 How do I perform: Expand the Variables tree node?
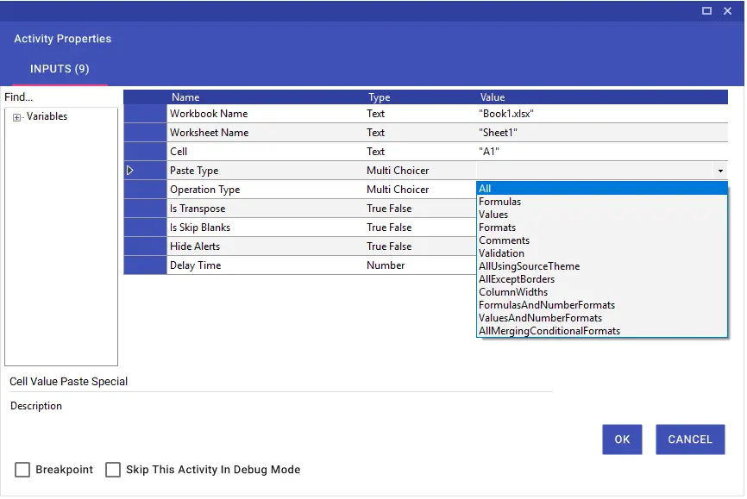[x=16, y=117]
